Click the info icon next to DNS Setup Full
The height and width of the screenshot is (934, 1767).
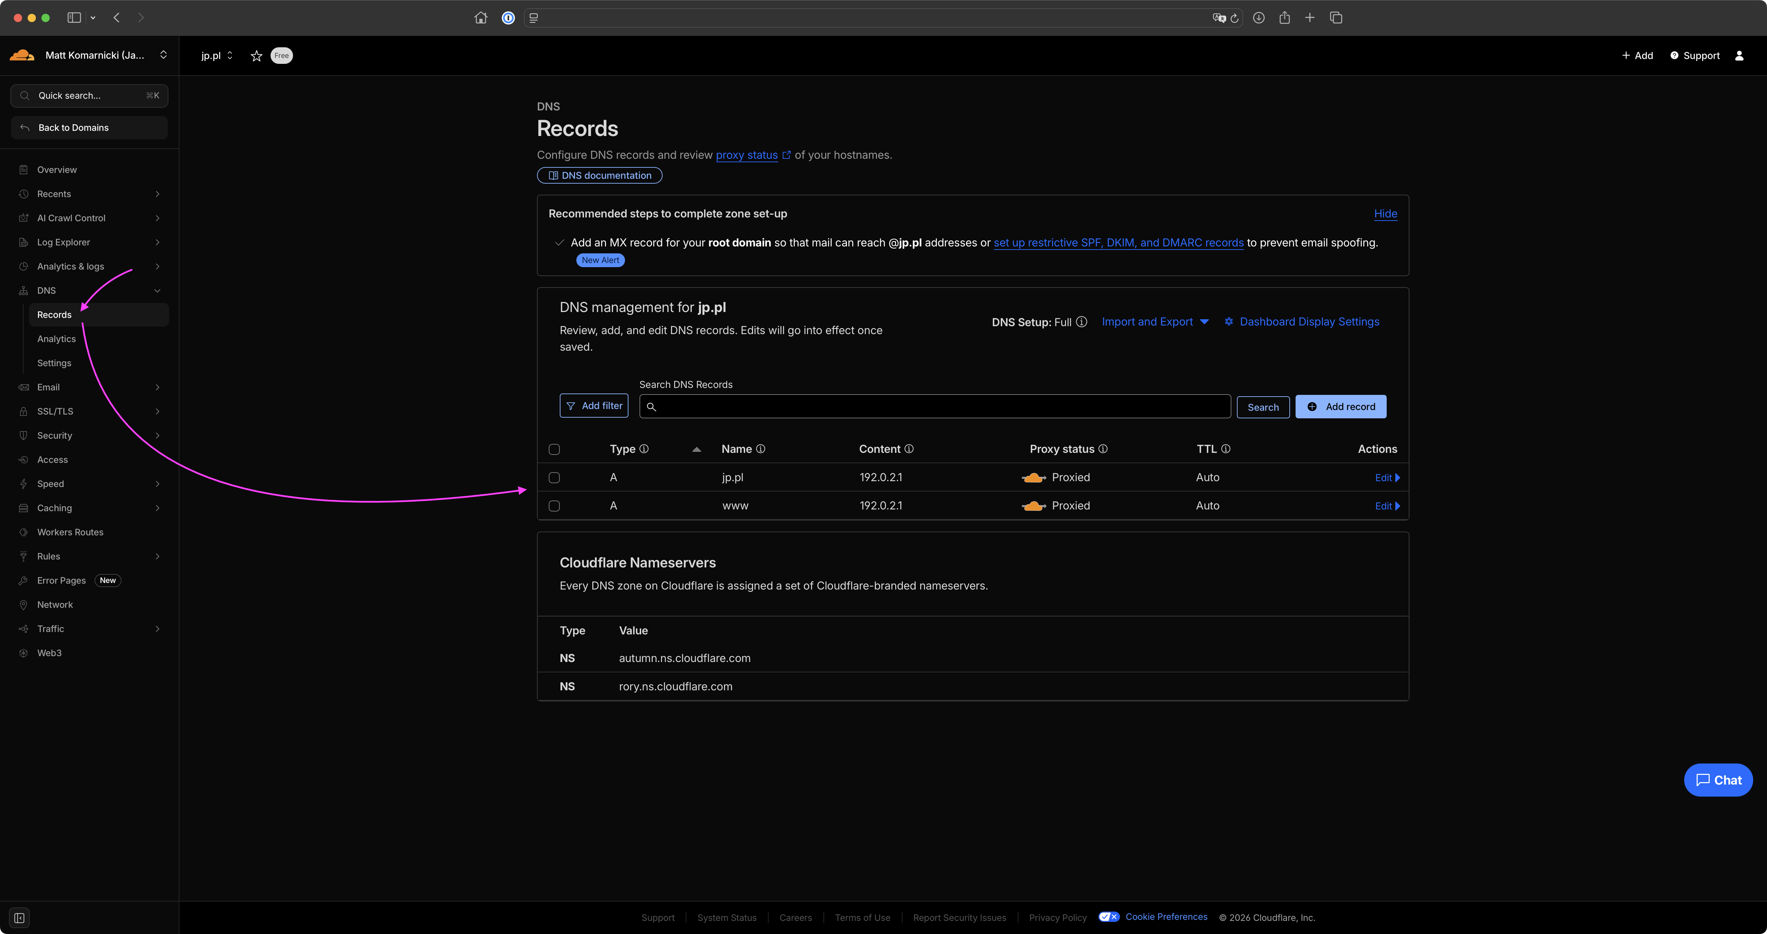(1082, 322)
